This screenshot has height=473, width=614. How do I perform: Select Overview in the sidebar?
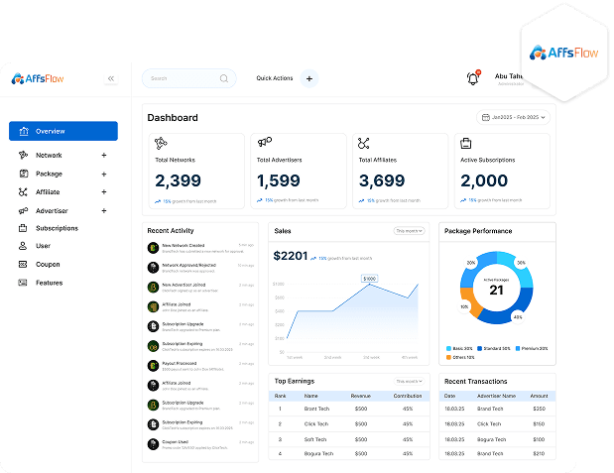[63, 131]
